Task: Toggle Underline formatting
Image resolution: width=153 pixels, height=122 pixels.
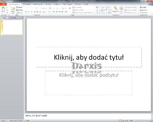Action: pyautogui.click(x=32, y=12)
